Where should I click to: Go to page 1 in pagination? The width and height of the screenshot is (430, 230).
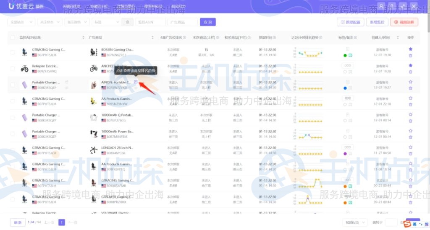point(62,222)
